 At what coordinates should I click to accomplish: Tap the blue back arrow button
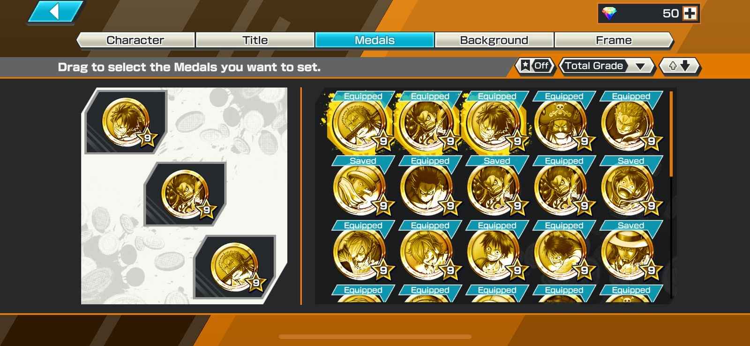pyautogui.click(x=55, y=12)
